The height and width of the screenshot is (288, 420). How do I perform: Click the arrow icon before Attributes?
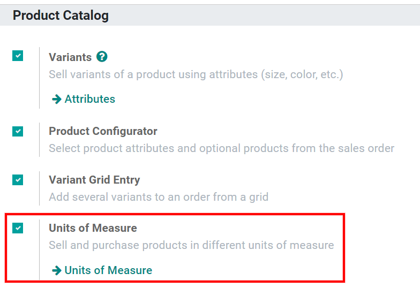[56, 99]
